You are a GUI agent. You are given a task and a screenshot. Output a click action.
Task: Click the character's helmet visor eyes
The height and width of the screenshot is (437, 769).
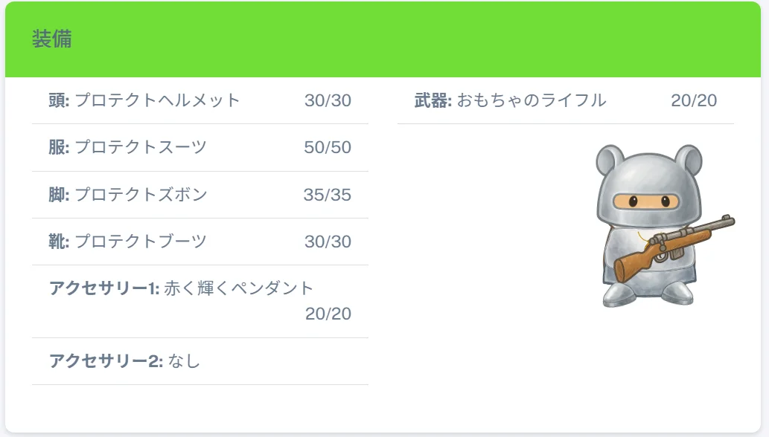(x=646, y=201)
